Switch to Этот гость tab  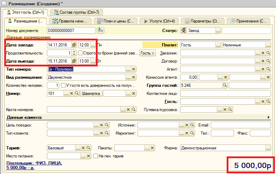[25, 12]
